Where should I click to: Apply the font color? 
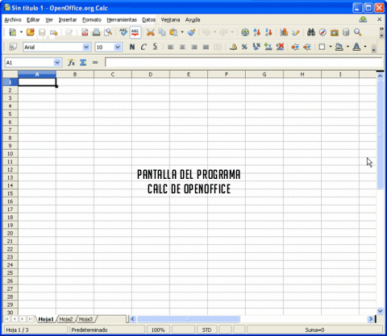pos(356,48)
